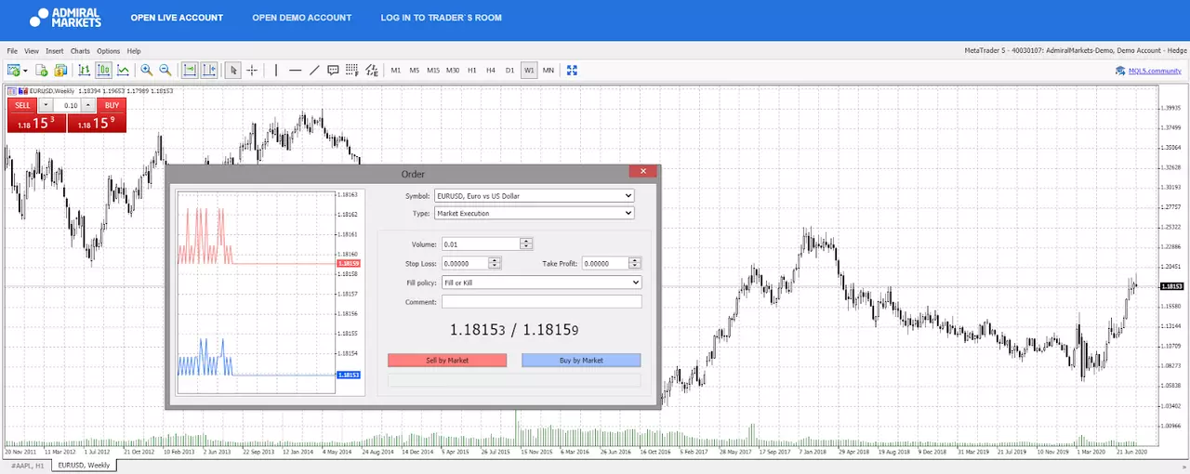Open the Help menu
This screenshot has height=474, width=1190.
134,51
